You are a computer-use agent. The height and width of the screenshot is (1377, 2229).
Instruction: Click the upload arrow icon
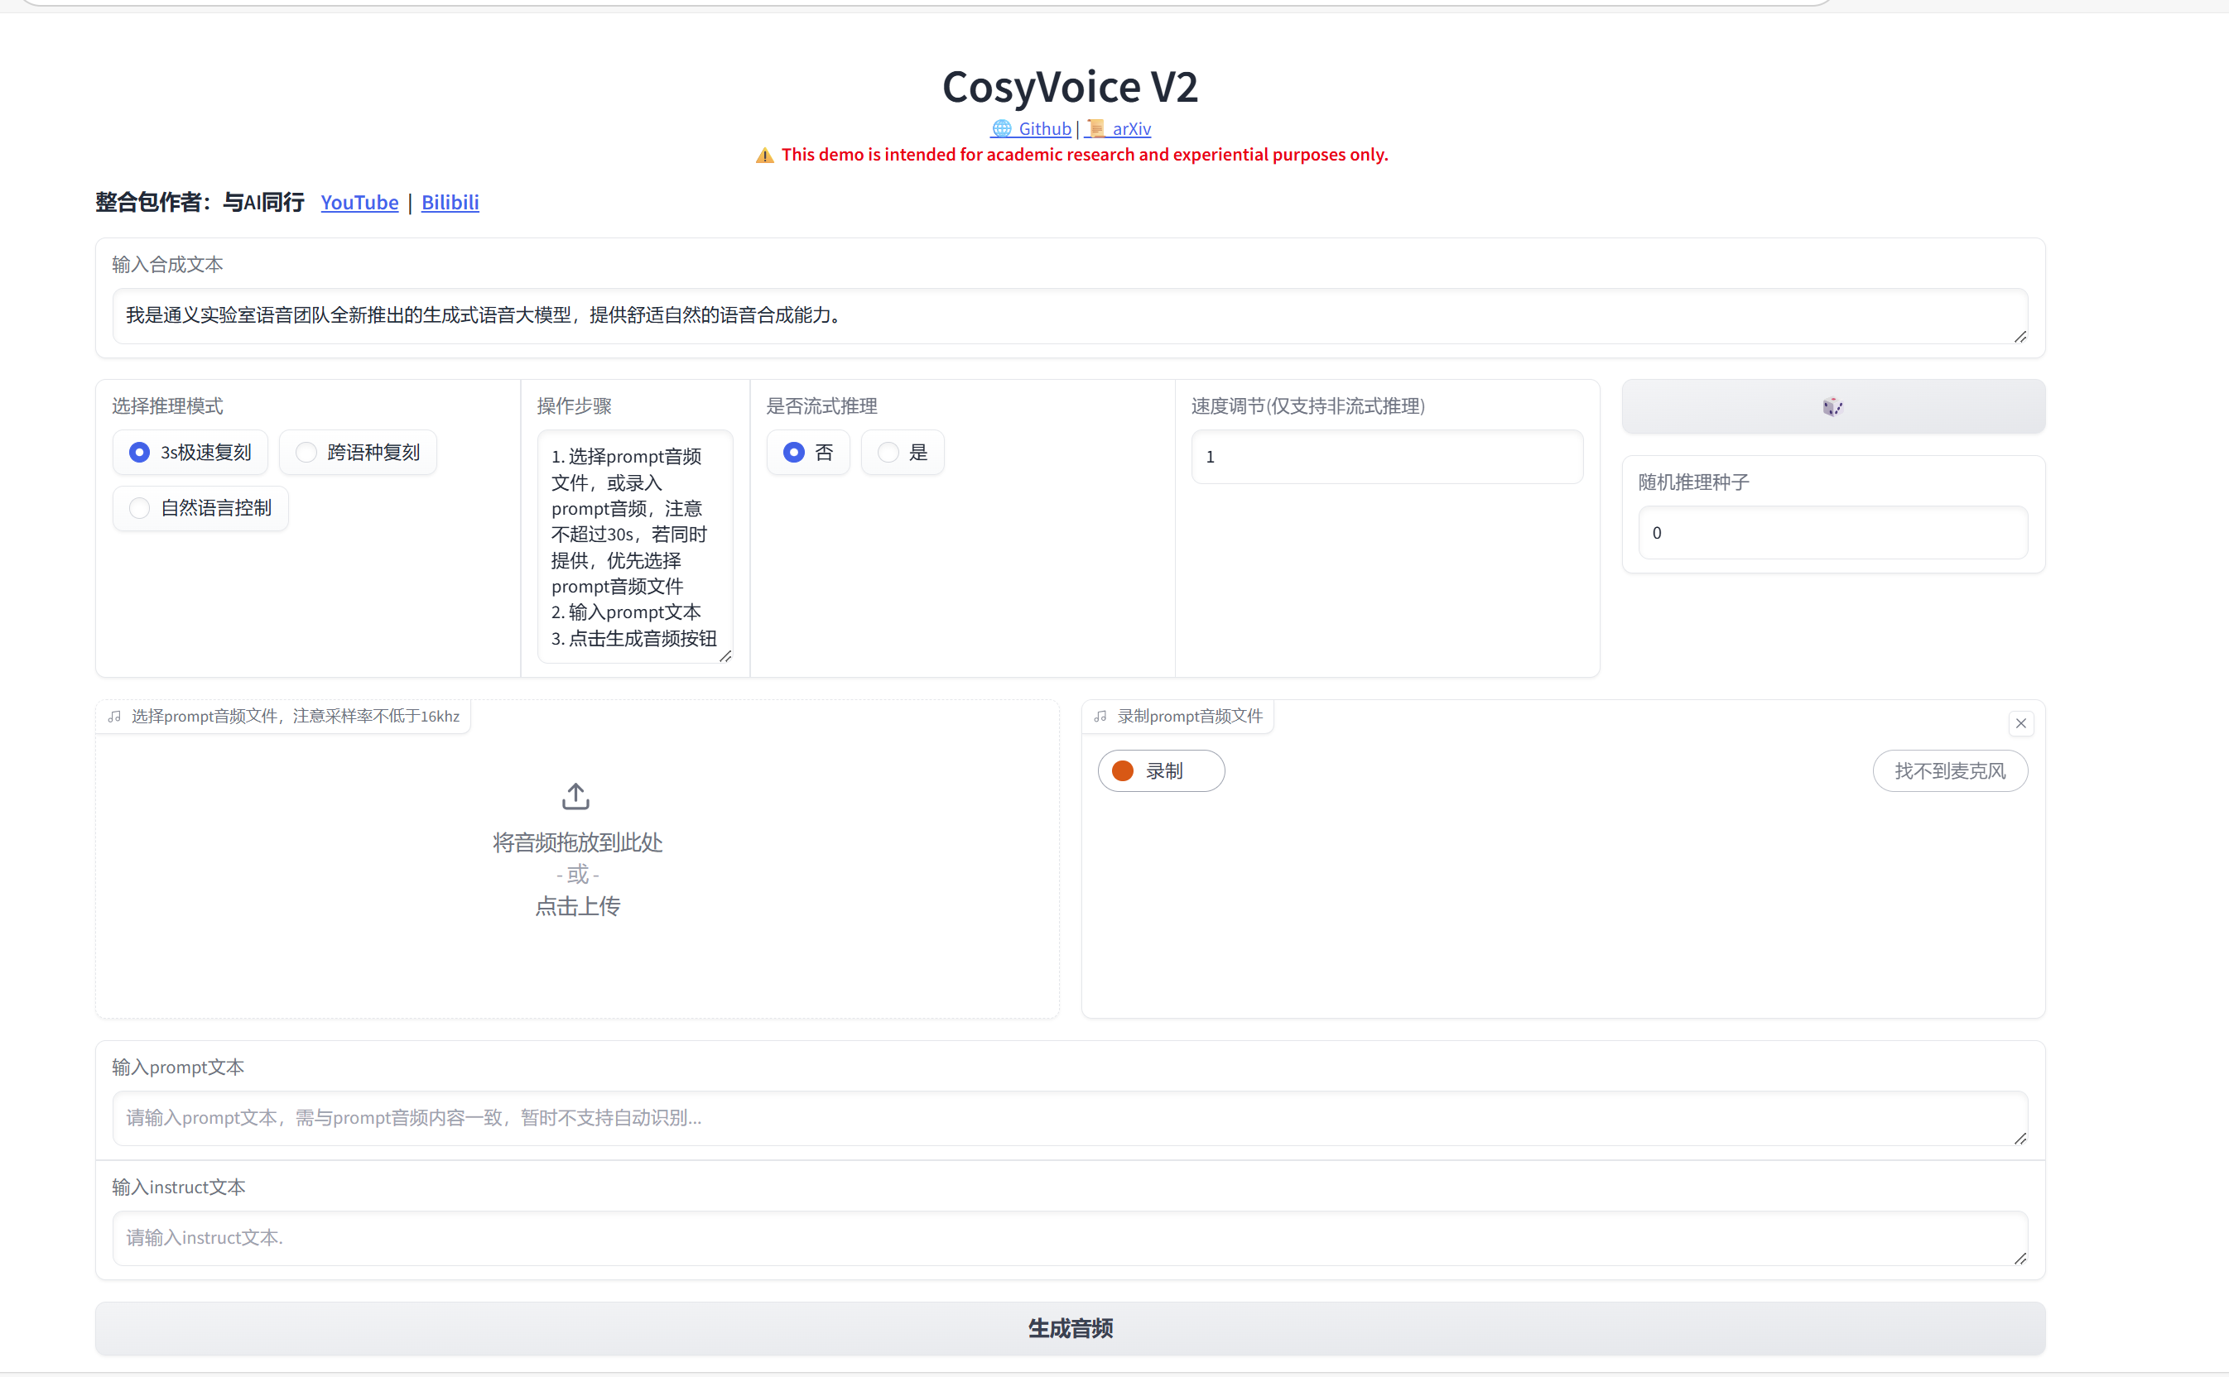pyautogui.click(x=576, y=796)
